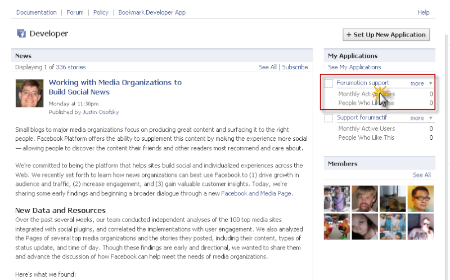Click People Who Like This under Support forumactif
This screenshot has width=450, height=280.
point(366,137)
